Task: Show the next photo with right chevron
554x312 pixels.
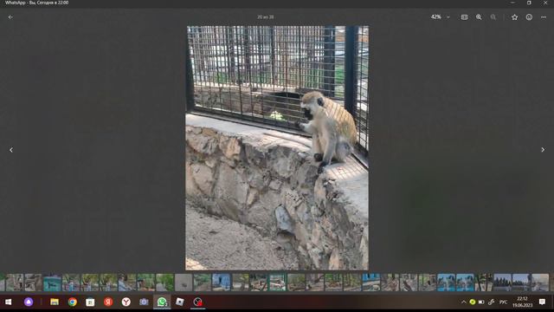Action: click(x=543, y=150)
